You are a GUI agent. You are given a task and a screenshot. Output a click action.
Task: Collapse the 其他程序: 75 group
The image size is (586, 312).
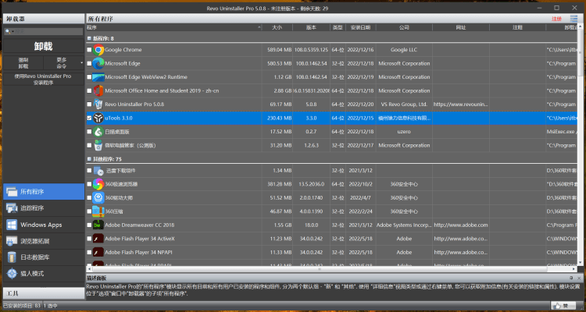click(89, 159)
